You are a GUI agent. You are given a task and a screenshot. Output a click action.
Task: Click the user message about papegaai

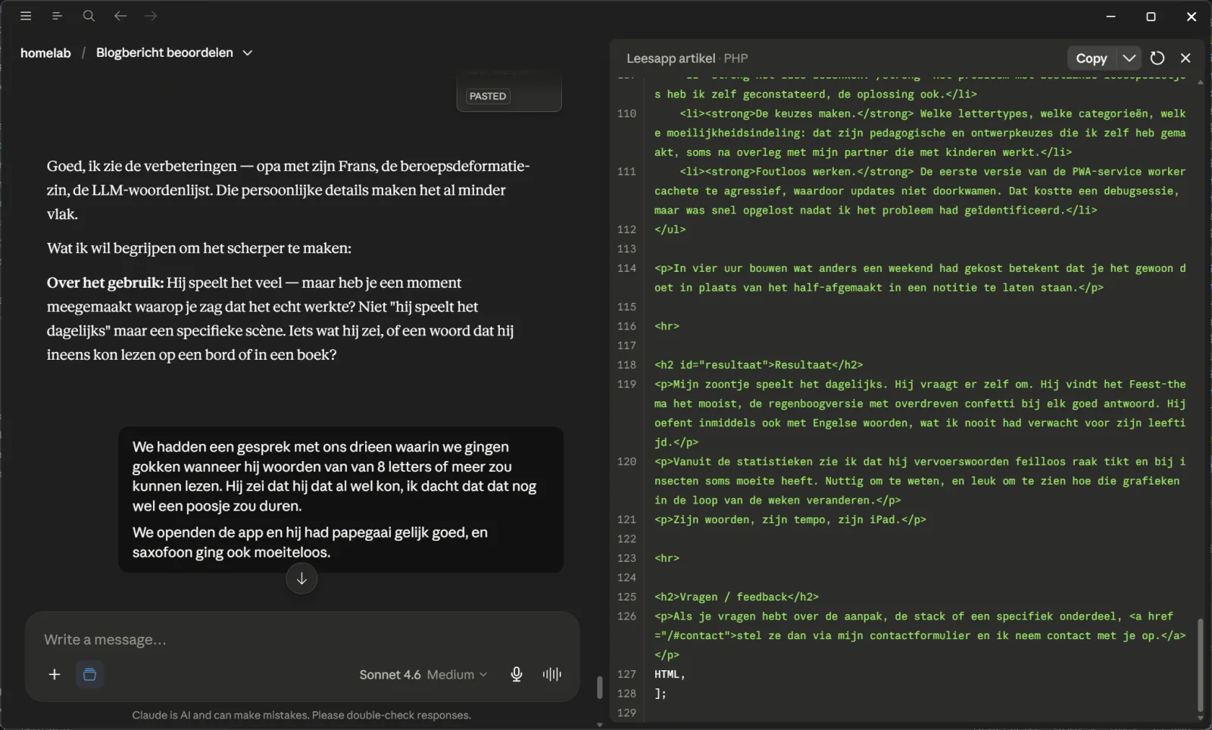[x=341, y=500]
